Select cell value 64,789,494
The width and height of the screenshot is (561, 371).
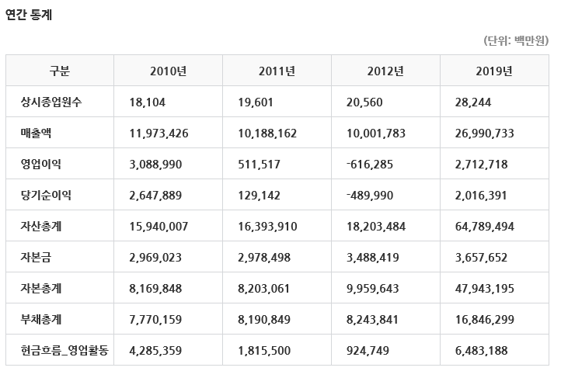(484, 227)
